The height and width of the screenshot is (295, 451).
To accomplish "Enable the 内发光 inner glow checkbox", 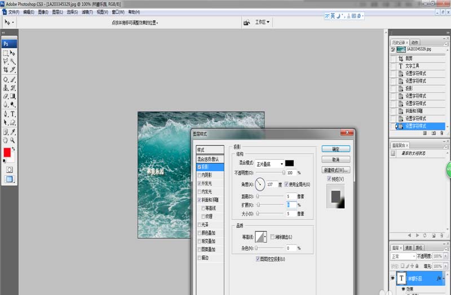I will [x=199, y=191].
